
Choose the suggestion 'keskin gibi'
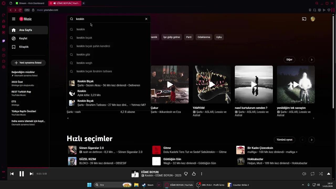point(109,54)
